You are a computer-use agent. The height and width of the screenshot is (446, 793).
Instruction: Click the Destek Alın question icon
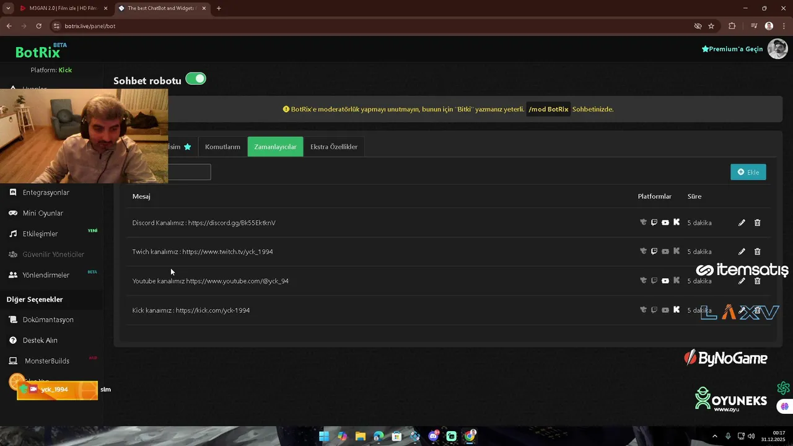pos(12,340)
